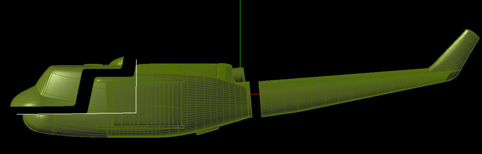The height and width of the screenshot is (154, 482).
Task: Select the lower cargo door rail
Action: (x=140, y=127)
